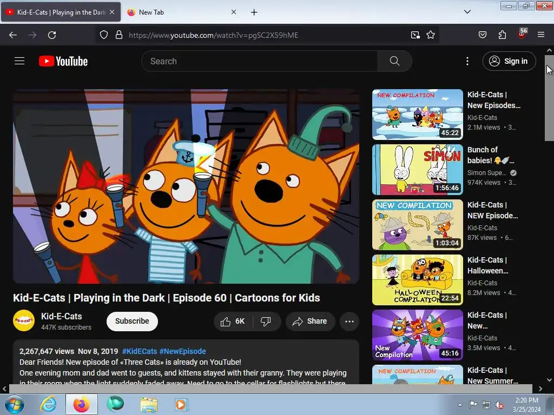The image size is (554, 415).
Task: Open Windows Media Player taskbar icon
Action: point(182,404)
